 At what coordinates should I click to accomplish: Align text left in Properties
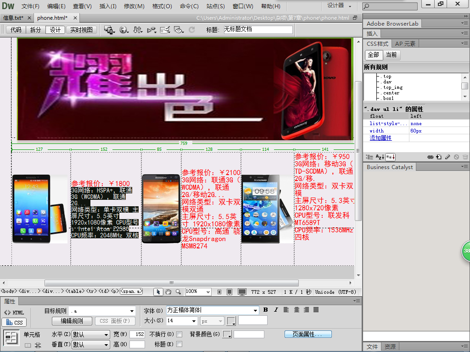[286, 310]
